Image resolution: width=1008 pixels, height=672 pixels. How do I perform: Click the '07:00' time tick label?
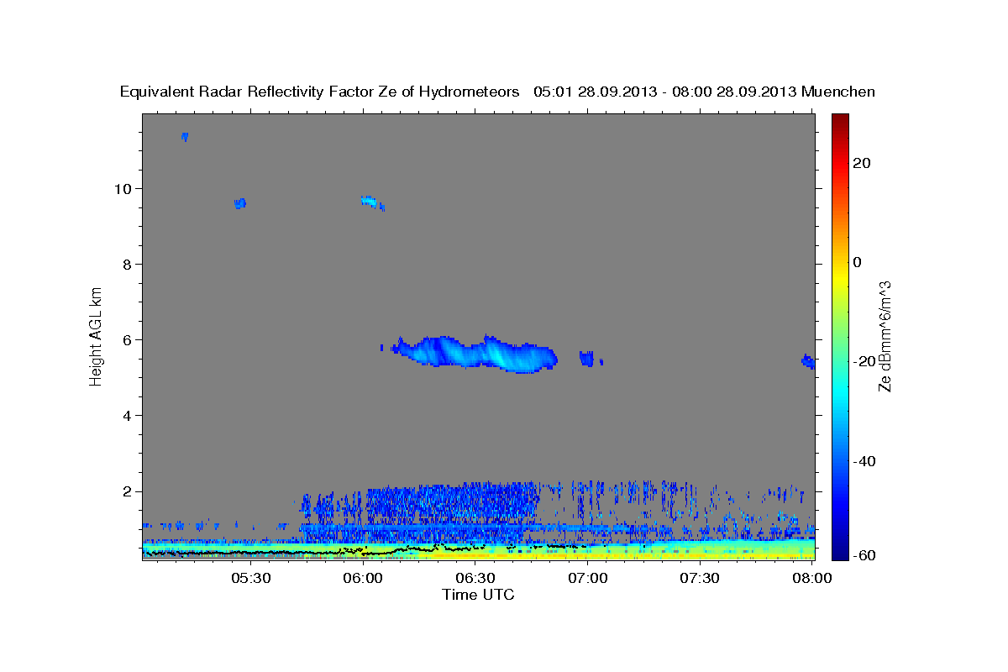[x=587, y=579]
